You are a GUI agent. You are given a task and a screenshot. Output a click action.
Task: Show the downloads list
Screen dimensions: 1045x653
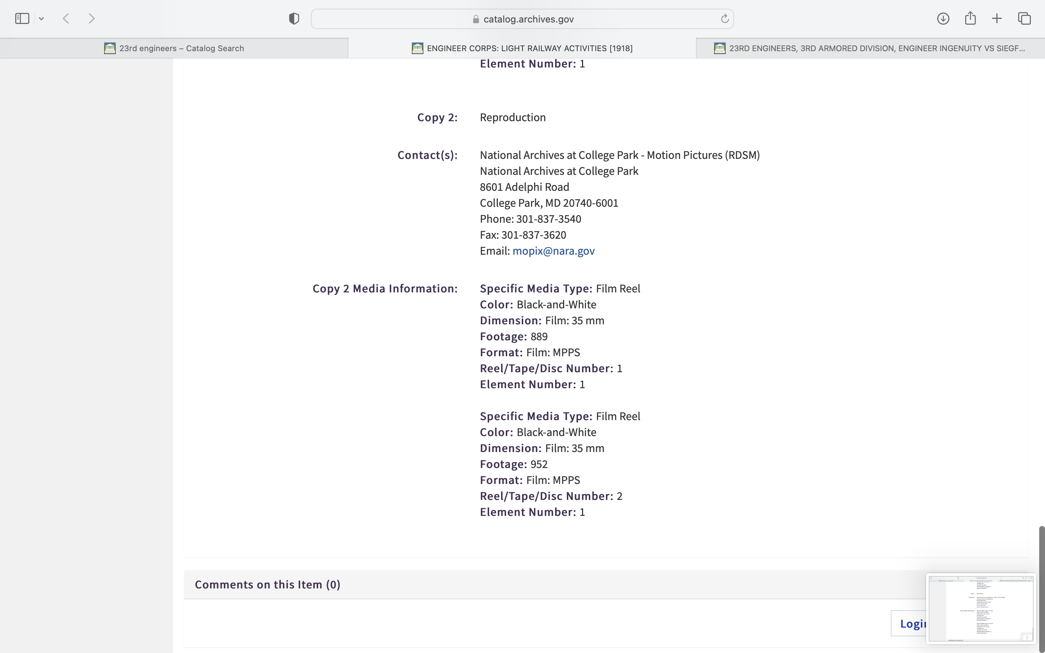(943, 19)
